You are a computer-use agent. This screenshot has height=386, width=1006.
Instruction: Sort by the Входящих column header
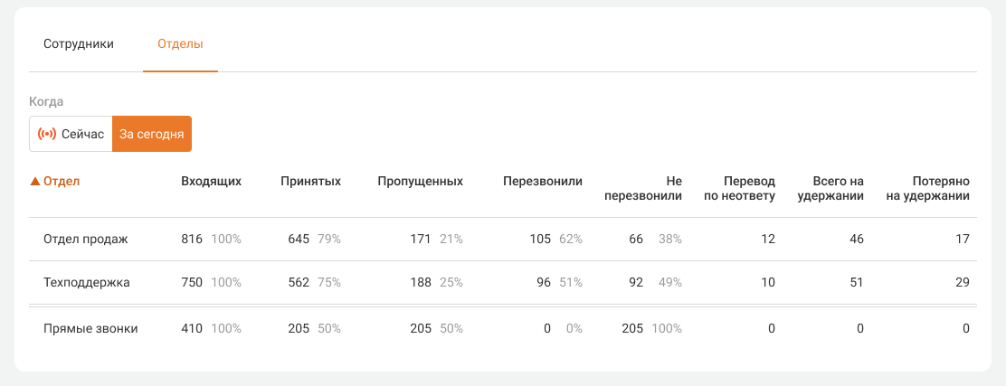(x=211, y=181)
